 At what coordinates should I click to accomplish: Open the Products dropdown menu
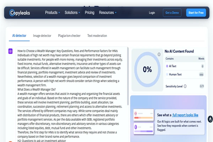coord(53,12)
